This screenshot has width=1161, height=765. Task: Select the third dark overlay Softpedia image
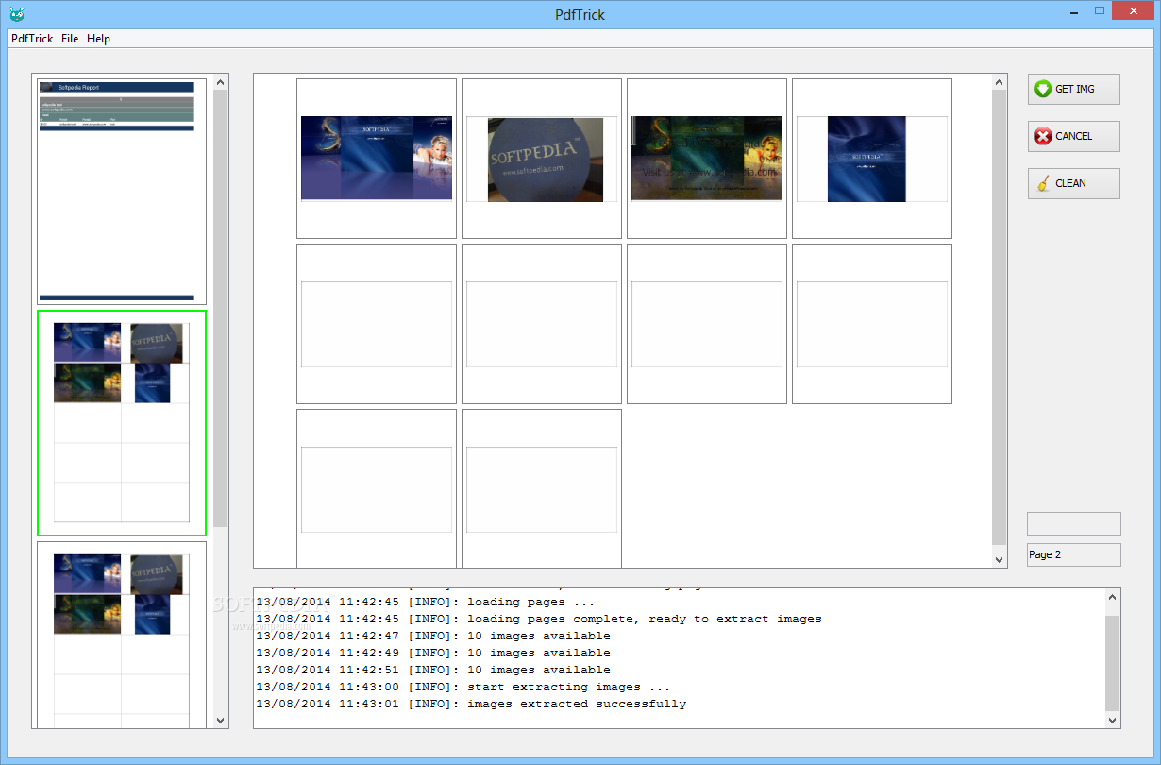(x=707, y=159)
